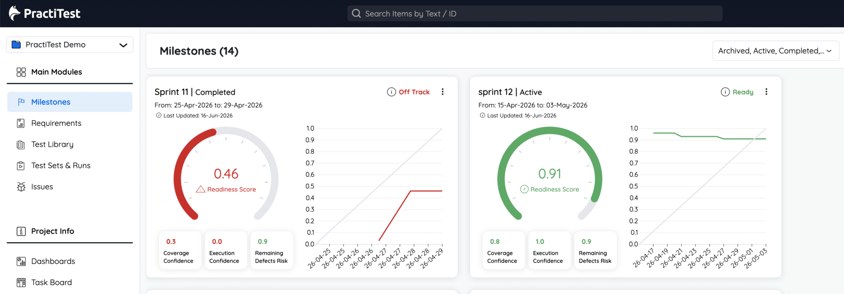
Task: Click Sprint 11 Off Track status label
Action: point(414,92)
